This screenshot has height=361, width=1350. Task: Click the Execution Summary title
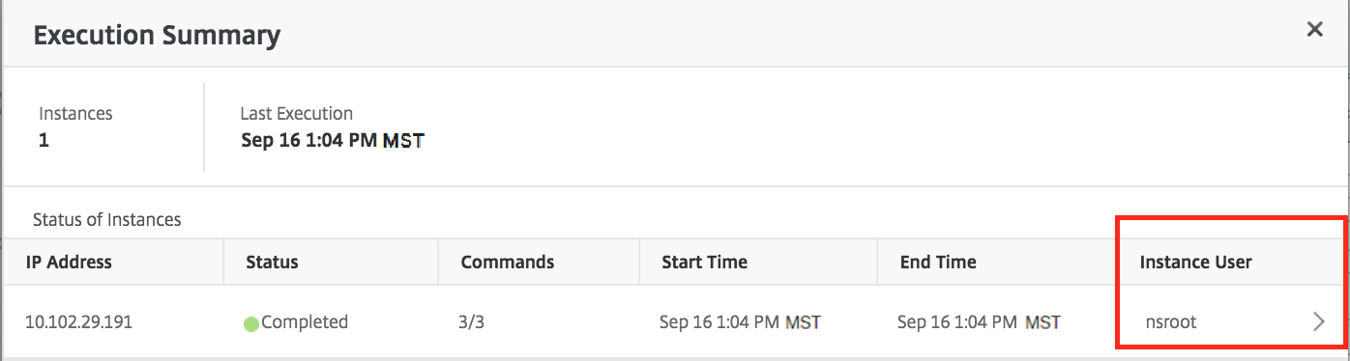click(157, 37)
